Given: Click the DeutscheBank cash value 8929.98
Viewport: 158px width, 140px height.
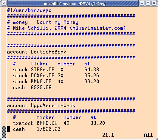Looking at the screenshot, I should (x=41, y=87).
